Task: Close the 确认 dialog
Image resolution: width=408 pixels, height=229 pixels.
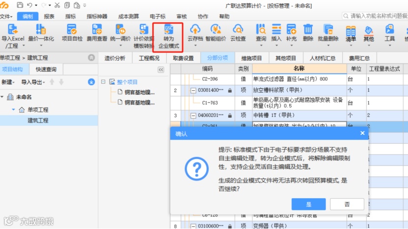Action: pos(362,133)
